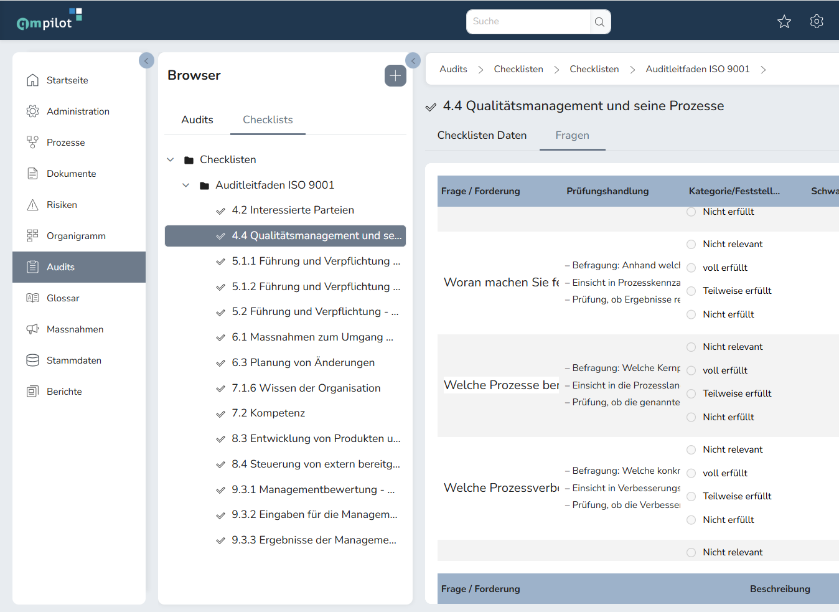Collapse the Auditleitfaden ISO 9001 node
Image resolution: width=839 pixels, height=612 pixels.
coord(185,185)
